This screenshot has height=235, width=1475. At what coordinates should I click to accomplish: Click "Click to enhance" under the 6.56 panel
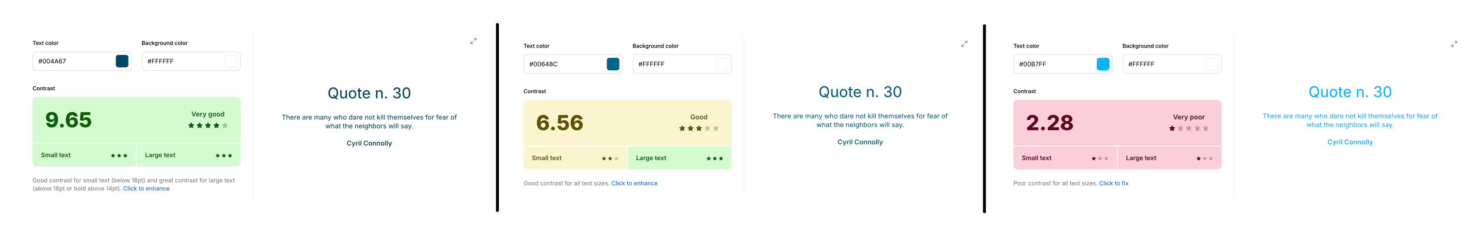(634, 184)
